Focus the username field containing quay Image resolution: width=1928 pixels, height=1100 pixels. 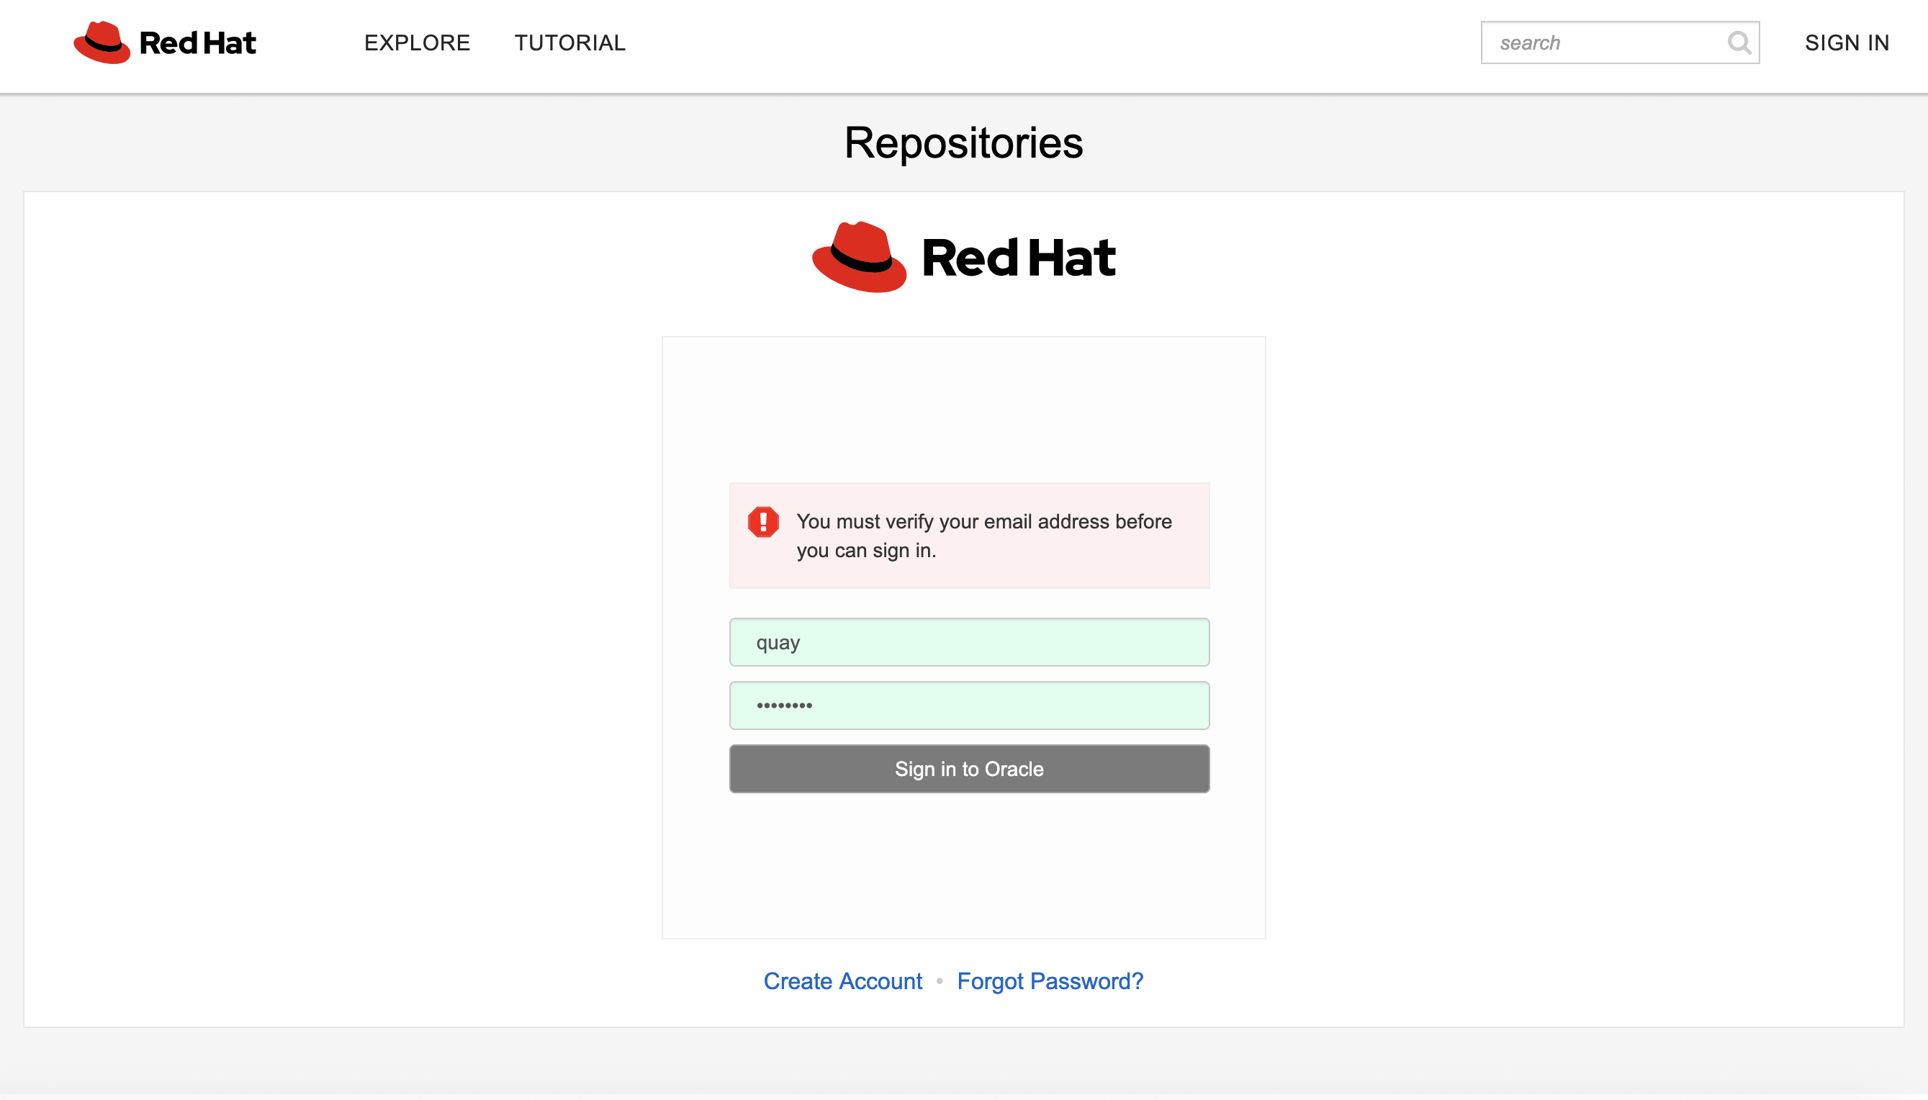pos(968,642)
